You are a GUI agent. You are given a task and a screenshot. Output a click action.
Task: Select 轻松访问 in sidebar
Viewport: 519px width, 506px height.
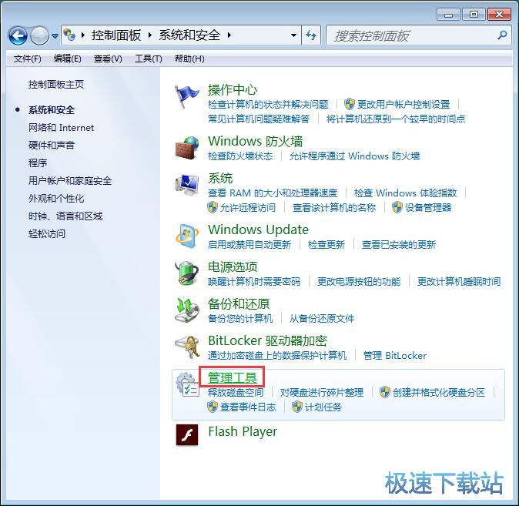pos(47,234)
